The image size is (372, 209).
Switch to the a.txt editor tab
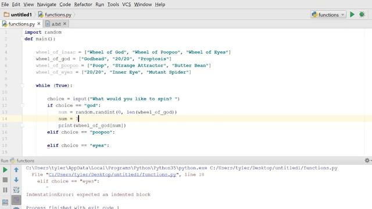click(x=56, y=24)
